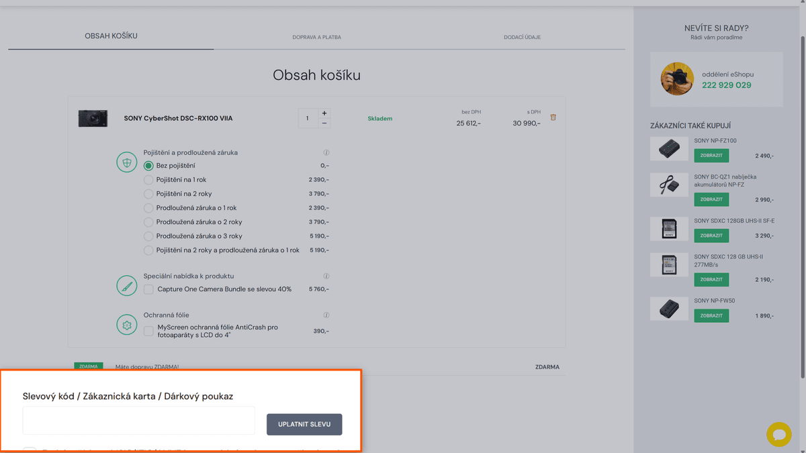Open SONY SDXC 128GB UHS-II SF-E thumbnail
This screenshot has height=453, width=806.
pos(669,229)
